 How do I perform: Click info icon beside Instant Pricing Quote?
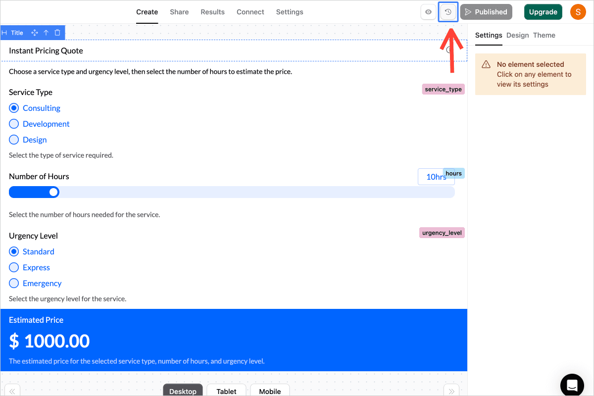(449, 50)
